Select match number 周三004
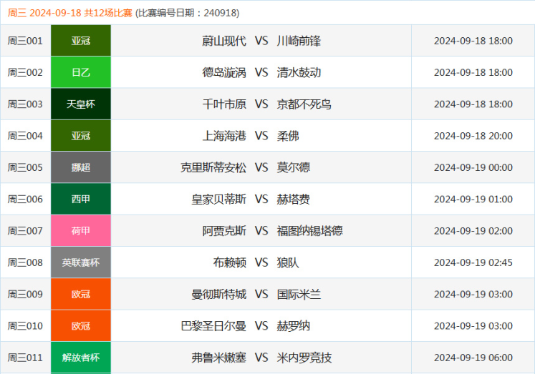This screenshot has height=374, width=535. click(25, 136)
